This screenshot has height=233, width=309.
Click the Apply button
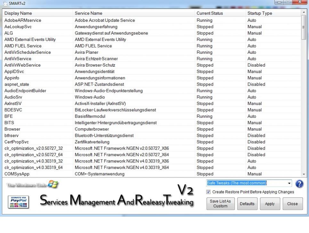270,204
